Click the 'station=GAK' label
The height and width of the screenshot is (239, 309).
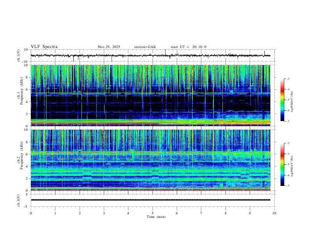tap(145, 47)
